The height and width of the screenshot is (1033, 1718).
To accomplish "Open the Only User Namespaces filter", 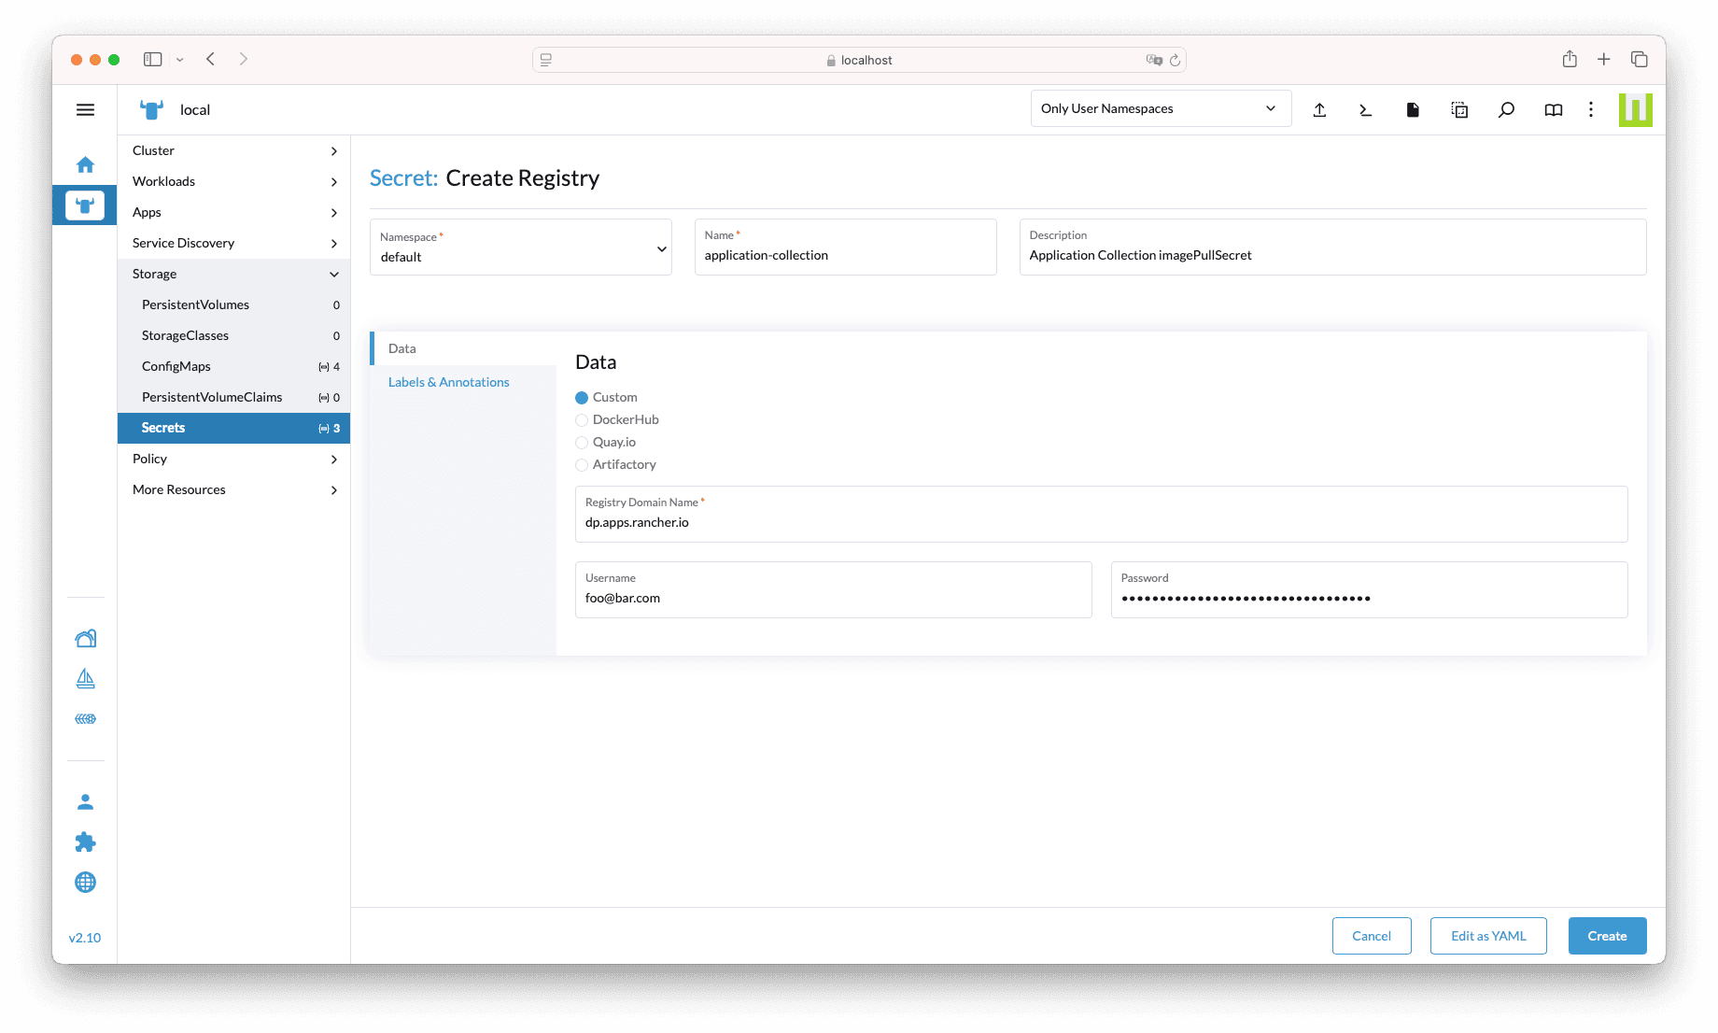I will click(1160, 109).
